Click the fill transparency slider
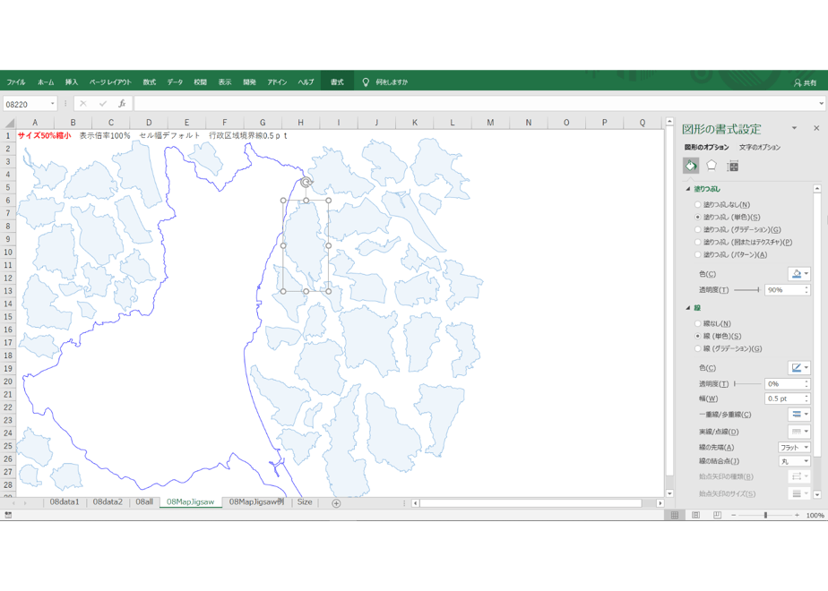The width and height of the screenshot is (828, 591). click(746, 290)
